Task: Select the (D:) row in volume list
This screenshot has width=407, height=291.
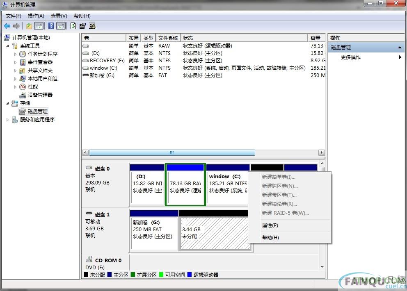Action: click(x=203, y=53)
